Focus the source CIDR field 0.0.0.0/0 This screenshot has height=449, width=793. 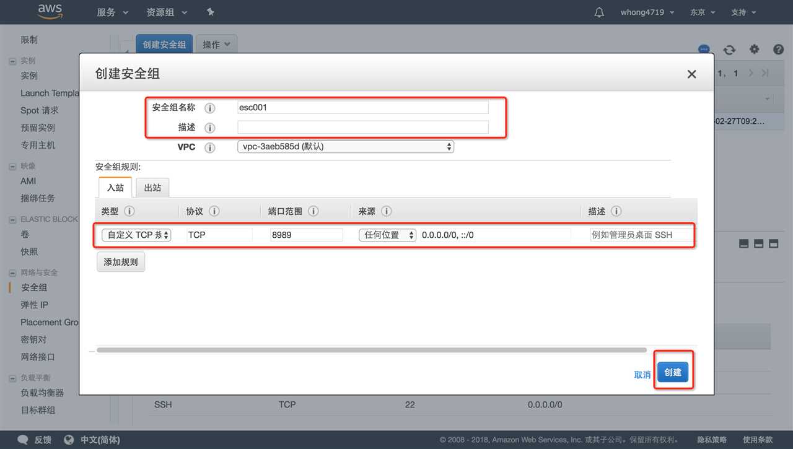click(495, 235)
